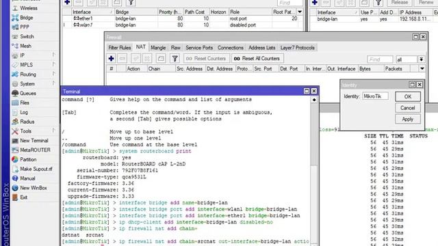The image size is (438, 246).
Task: Open Bridge ports column selector dropdown
Action: [x=300, y=12]
